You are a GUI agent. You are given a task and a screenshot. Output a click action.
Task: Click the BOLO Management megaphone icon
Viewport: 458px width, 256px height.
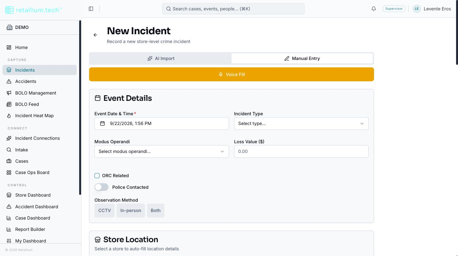click(x=9, y=93)
